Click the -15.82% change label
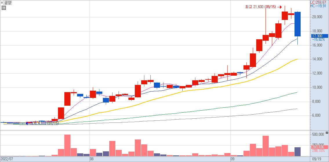329x162 pixels. point(319,40)
